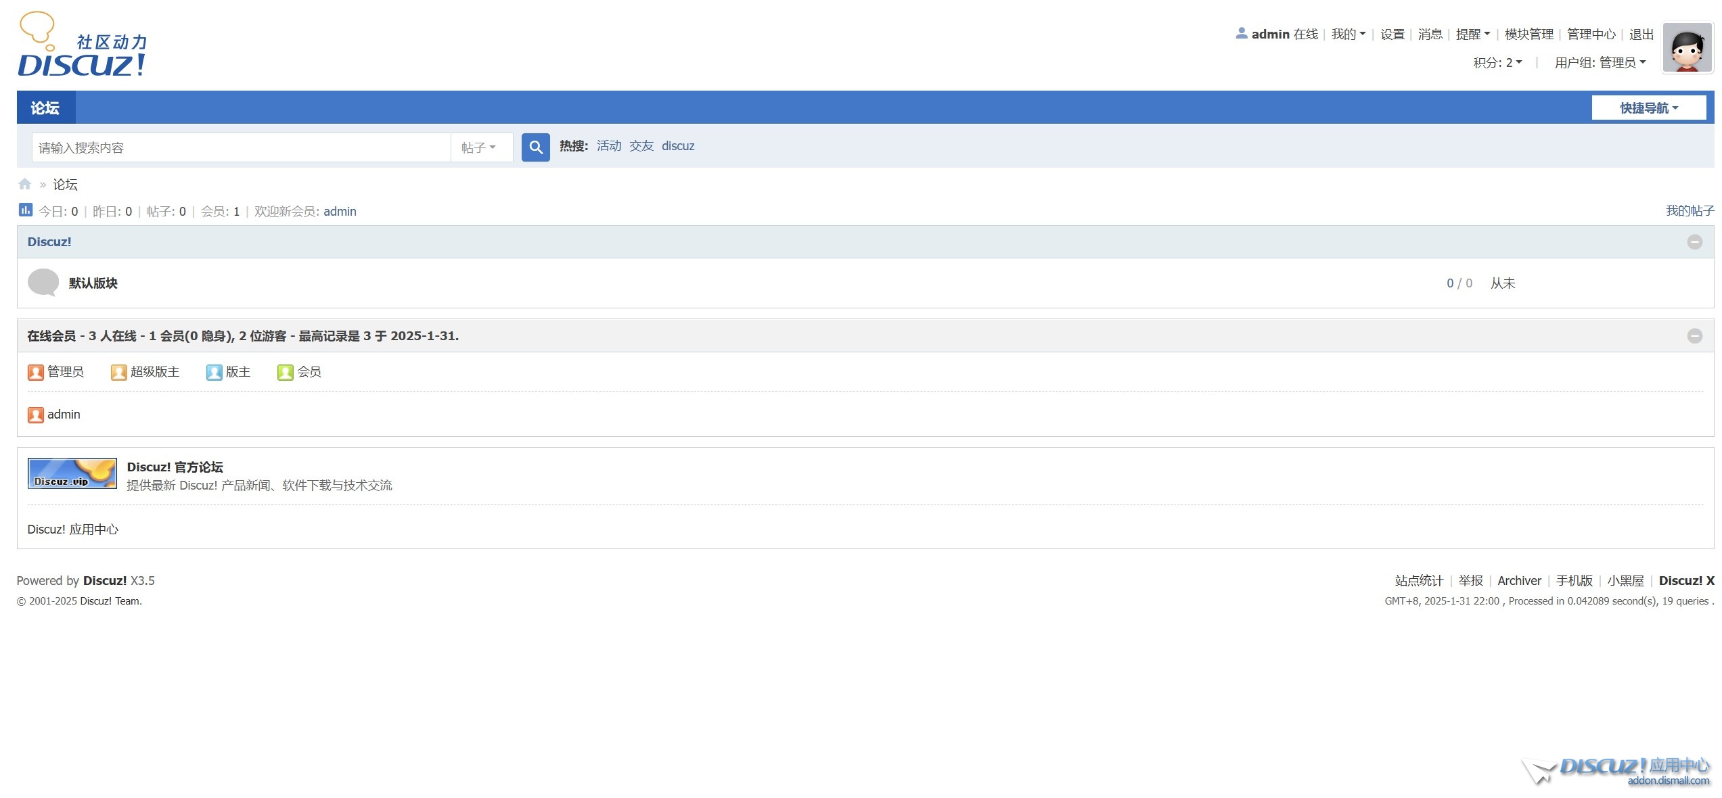The image size is (1722, 798).
Task: Expand the 用户组: 管理员 dropdown
Action: click(1600, 62)
